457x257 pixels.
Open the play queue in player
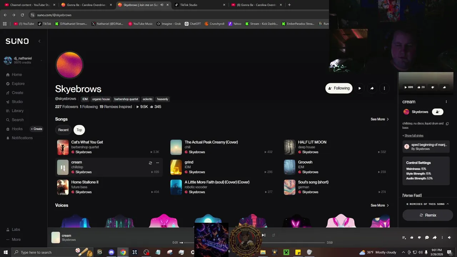404,238
